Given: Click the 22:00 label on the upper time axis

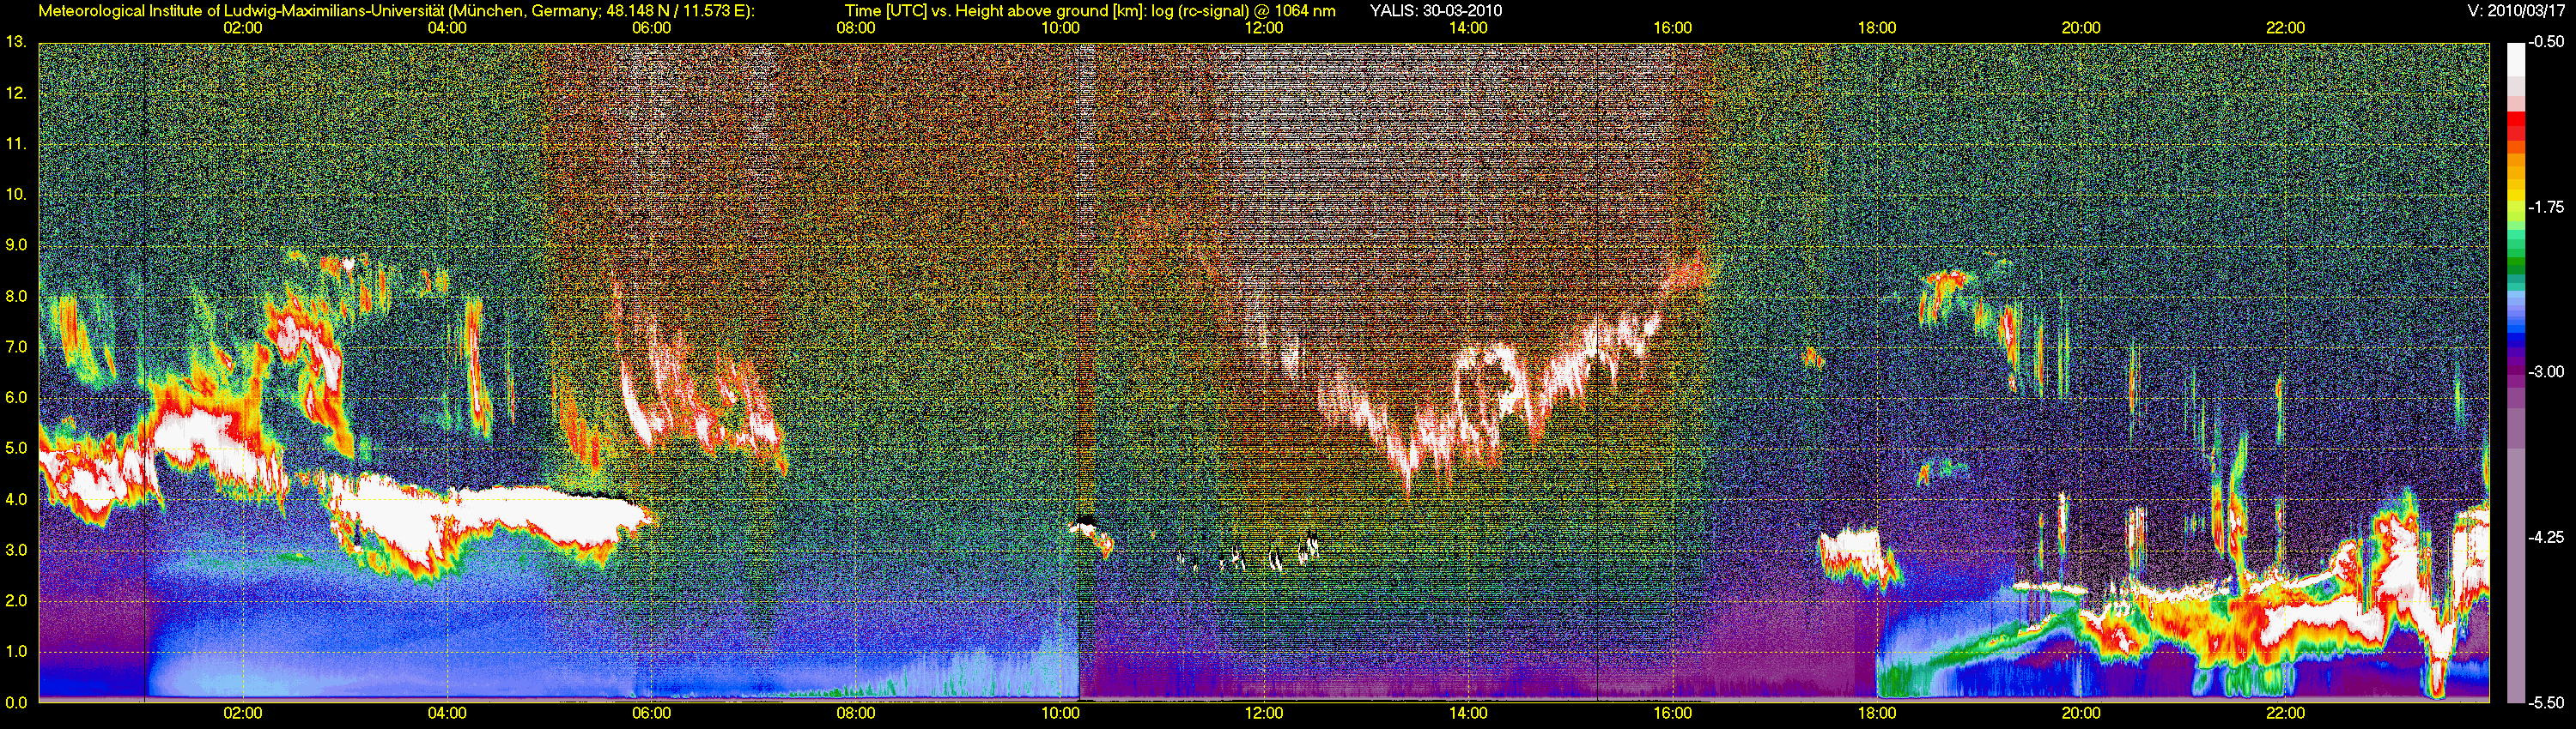Looking at the screenshot, I should click(2285, 28).
